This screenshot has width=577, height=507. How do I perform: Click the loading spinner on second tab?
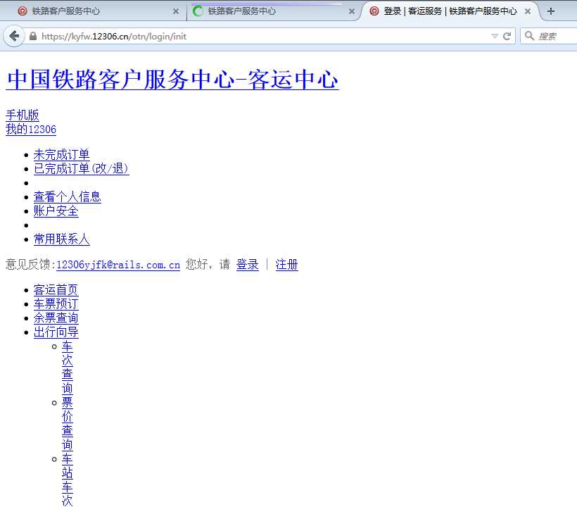[x=198, y=11]
